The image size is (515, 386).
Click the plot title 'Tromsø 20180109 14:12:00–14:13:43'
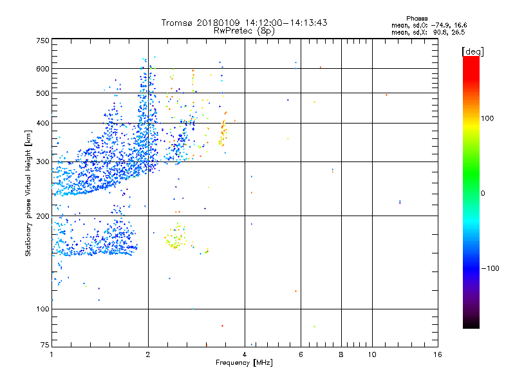click(244, 23)
